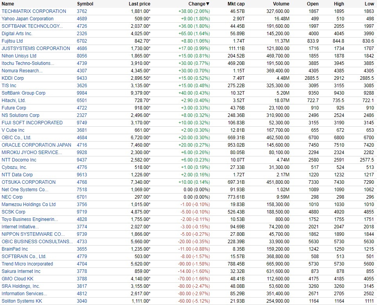Open the Cybozu, Inc. link

[14, 168]
